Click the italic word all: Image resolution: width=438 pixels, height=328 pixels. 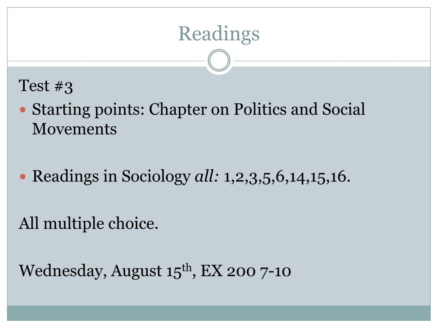(x=207, y=176)
